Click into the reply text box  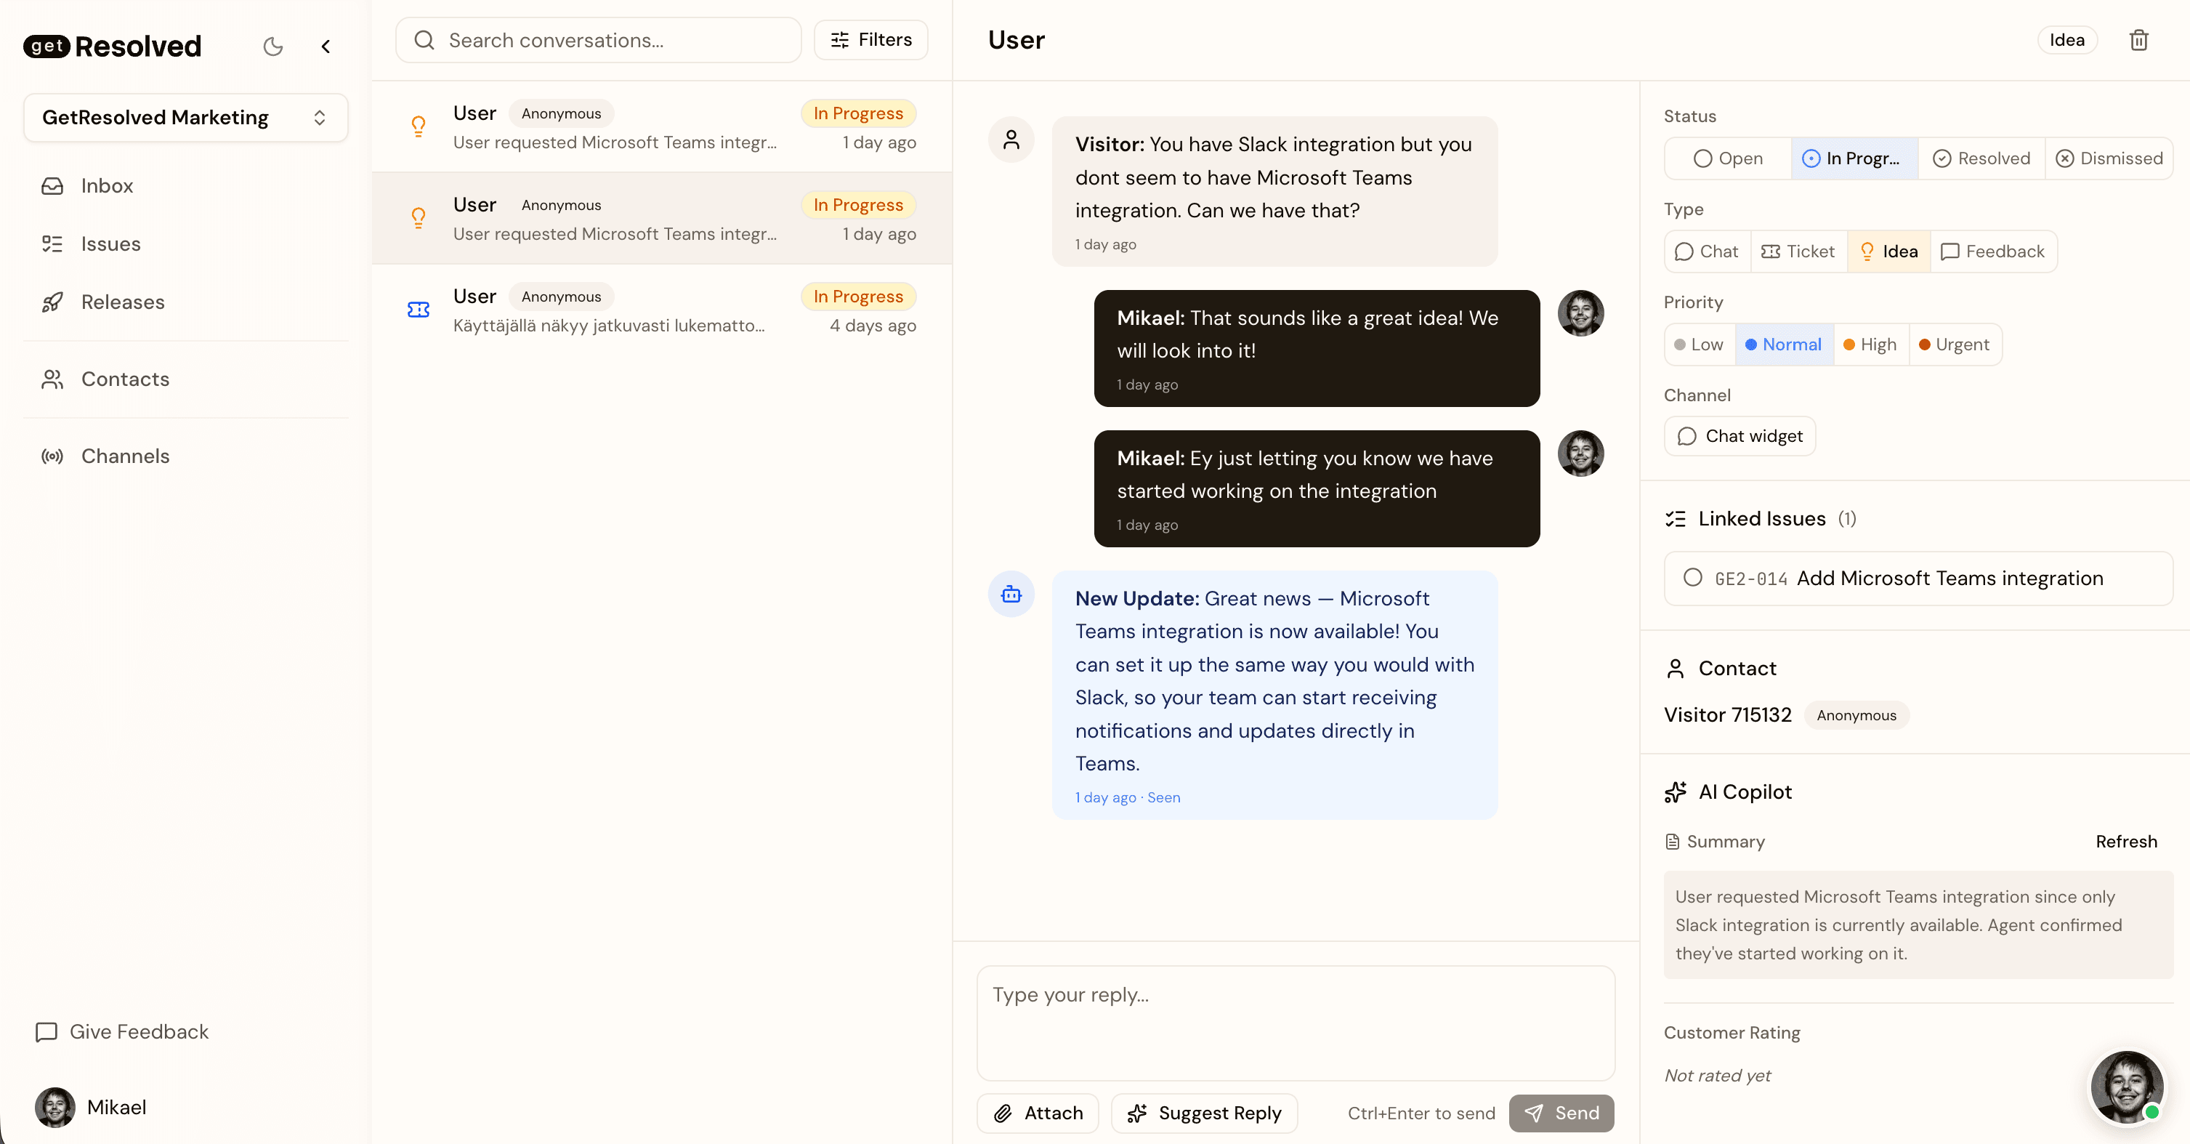pos(1296,1023)
